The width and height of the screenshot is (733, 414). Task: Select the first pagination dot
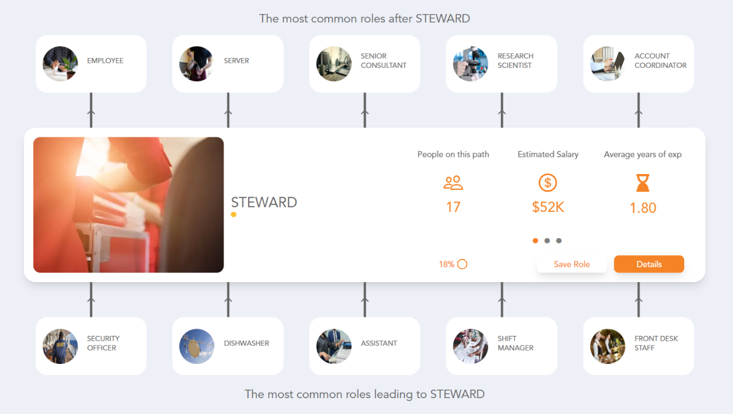[535, 241]
